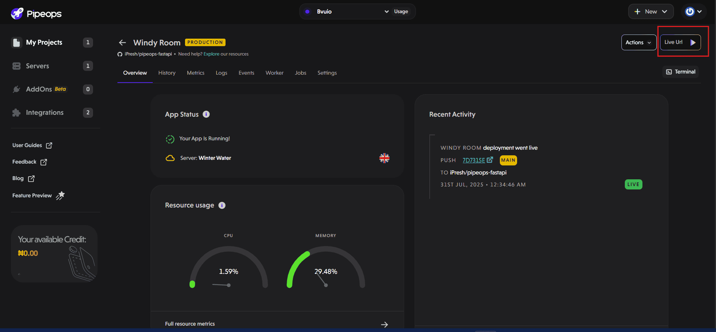Click the My Projects document icon

point(17,42)
